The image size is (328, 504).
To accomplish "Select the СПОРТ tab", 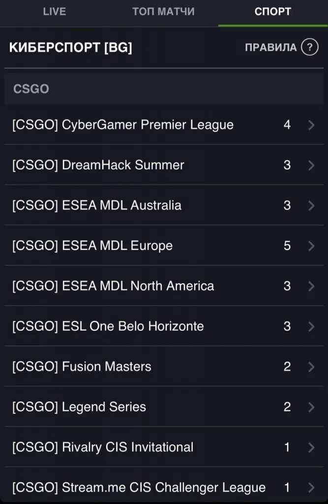I will tap(273, 11).
